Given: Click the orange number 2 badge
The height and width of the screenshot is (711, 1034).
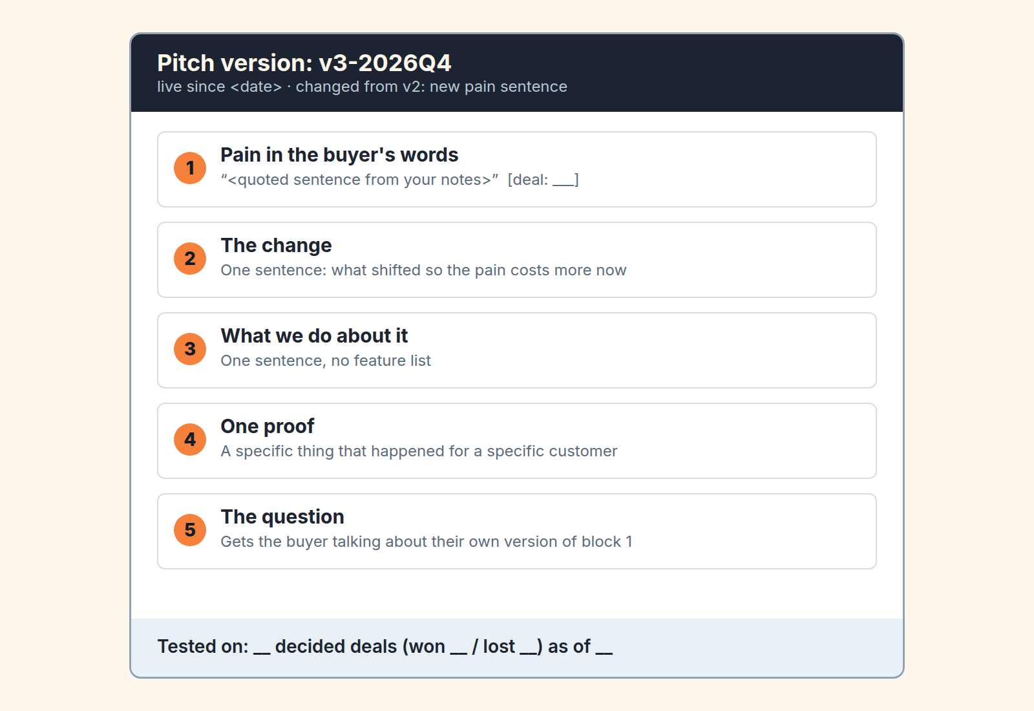Looking at the screenshot, I should click(190, 259).
